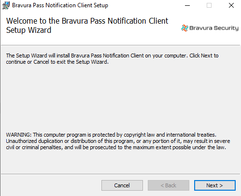Image resolution: width=241 pixels, height=196 pixels.
Task: Click the "Welcome to the Bravura Pass" heading line
Action: [87, 21]
